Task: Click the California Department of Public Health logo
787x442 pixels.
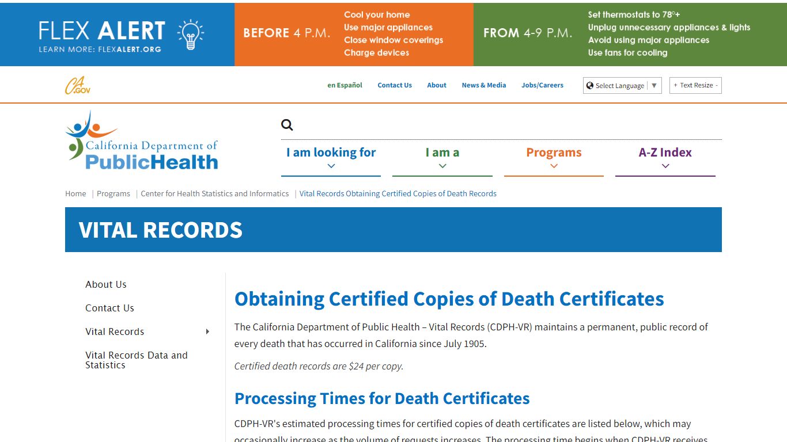Action: coord(142,141)
